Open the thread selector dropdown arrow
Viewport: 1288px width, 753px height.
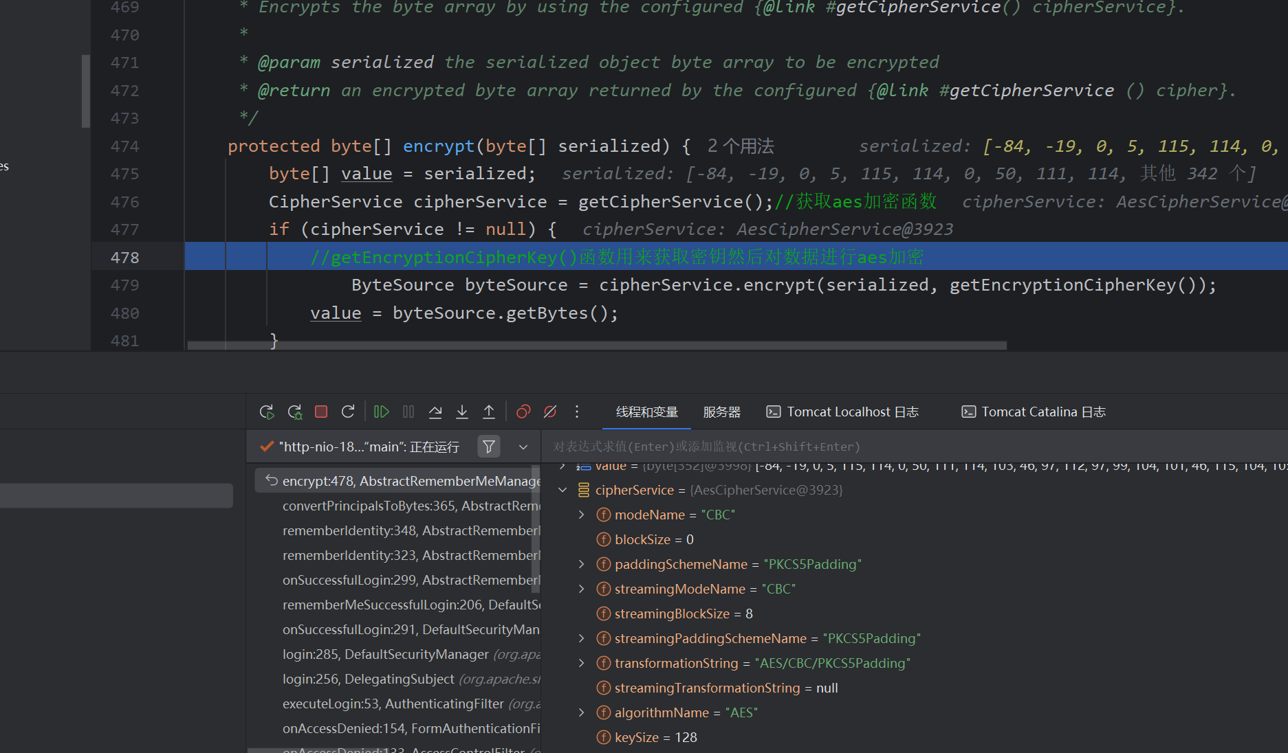coord(523,447)
